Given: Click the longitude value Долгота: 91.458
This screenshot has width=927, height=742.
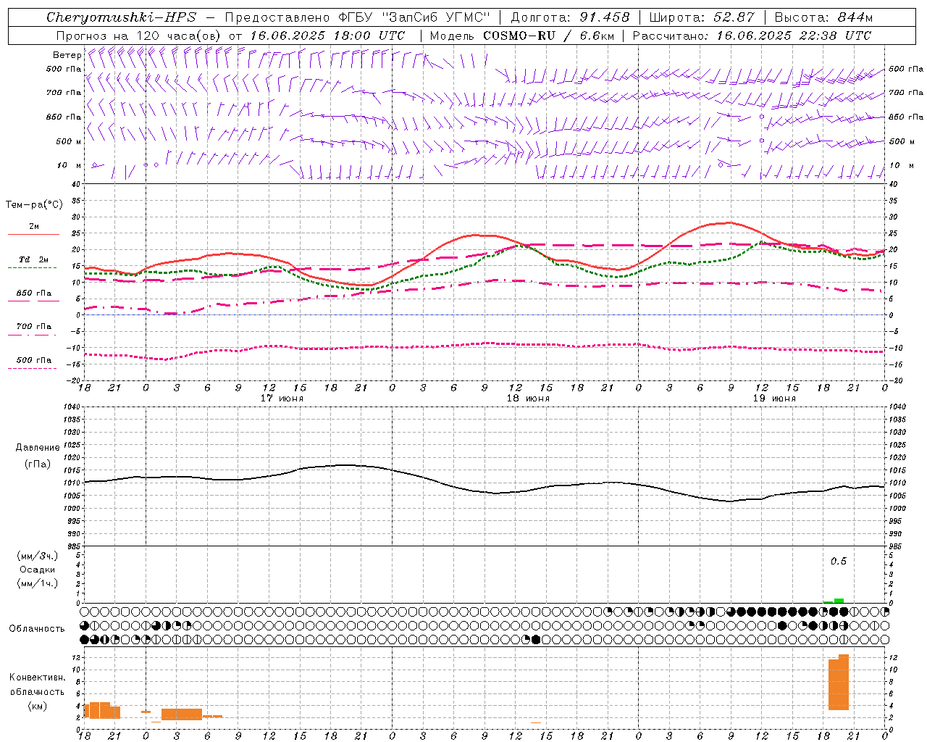Looking at the screenshot, I should [570, 17].
